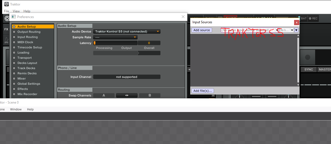Image resolution: width=331 pixels, height=144 pixels.
Task: Open the Window menu in the editor window
Action: coord(16,109)
